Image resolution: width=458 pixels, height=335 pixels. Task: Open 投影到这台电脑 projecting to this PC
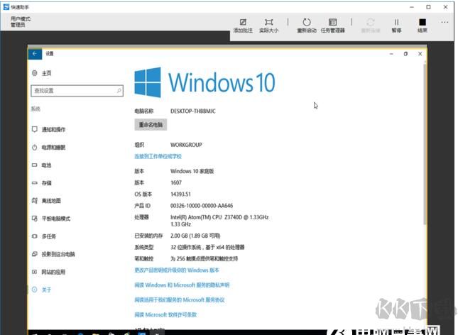point(53,254)
